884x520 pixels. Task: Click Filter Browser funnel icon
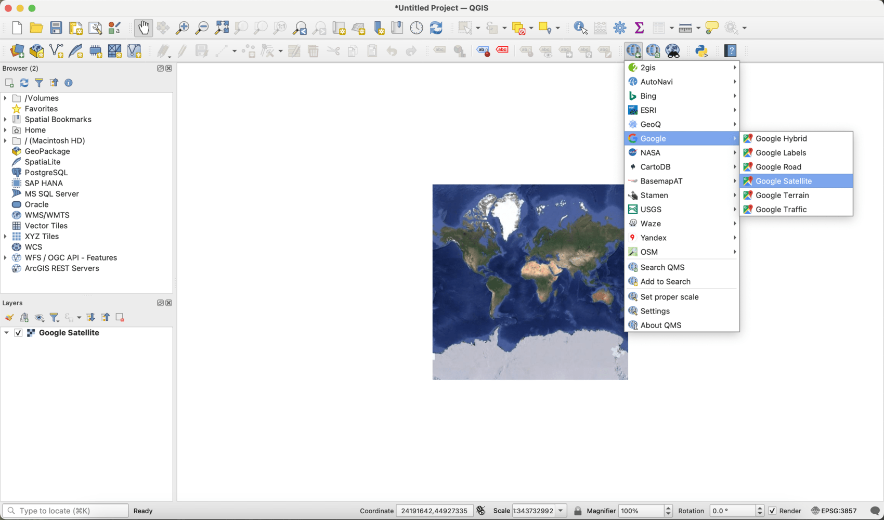click(x=39, y=83)
